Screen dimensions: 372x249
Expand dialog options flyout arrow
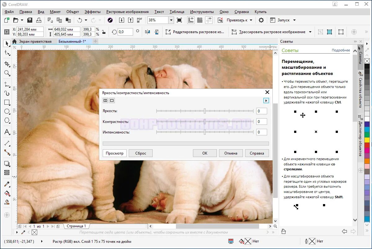tap(266, 100)
